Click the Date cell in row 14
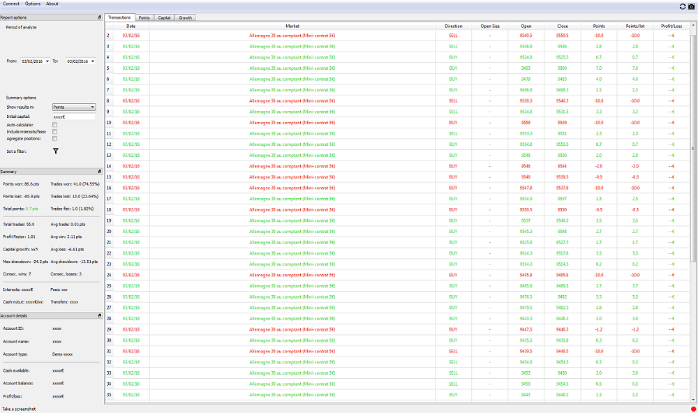 131,167
